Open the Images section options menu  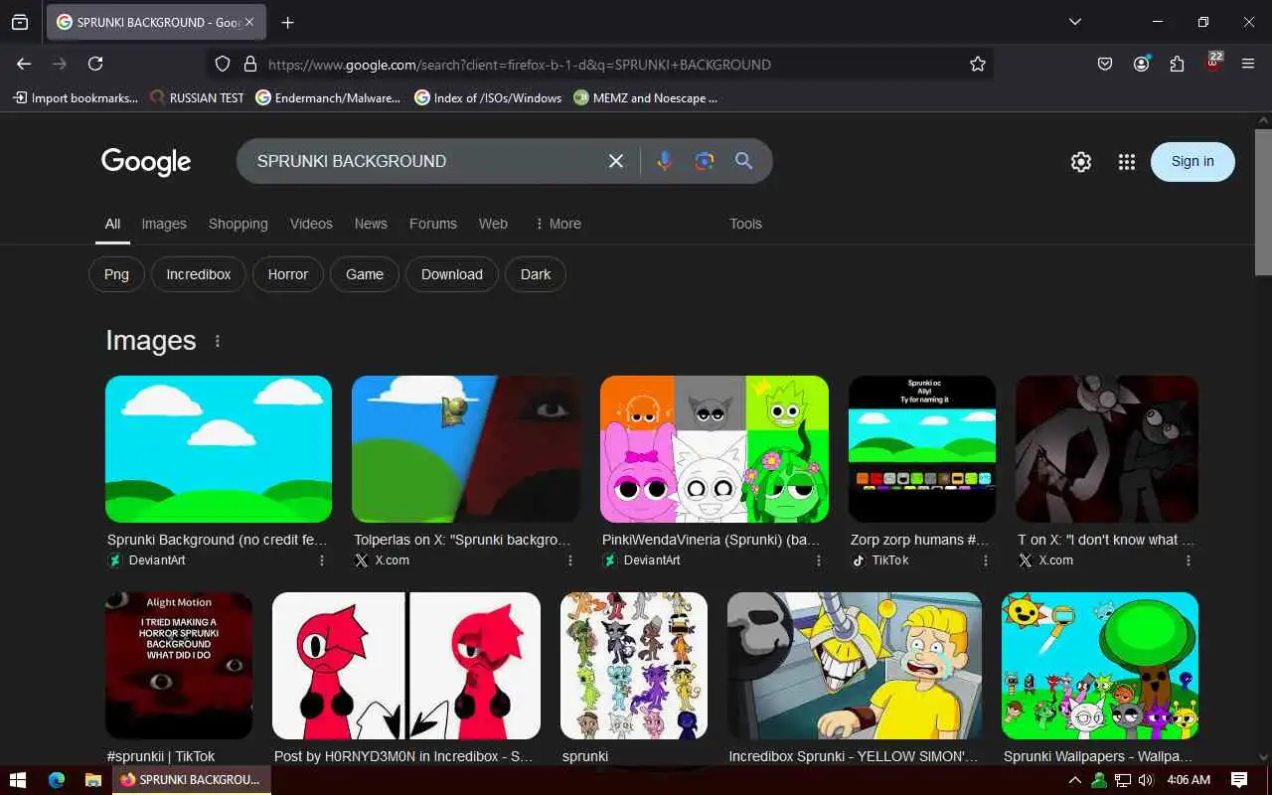218,341
